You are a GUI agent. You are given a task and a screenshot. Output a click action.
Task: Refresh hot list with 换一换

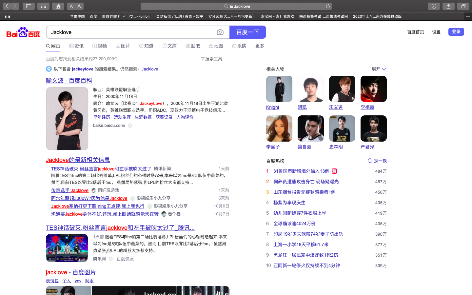377,161
